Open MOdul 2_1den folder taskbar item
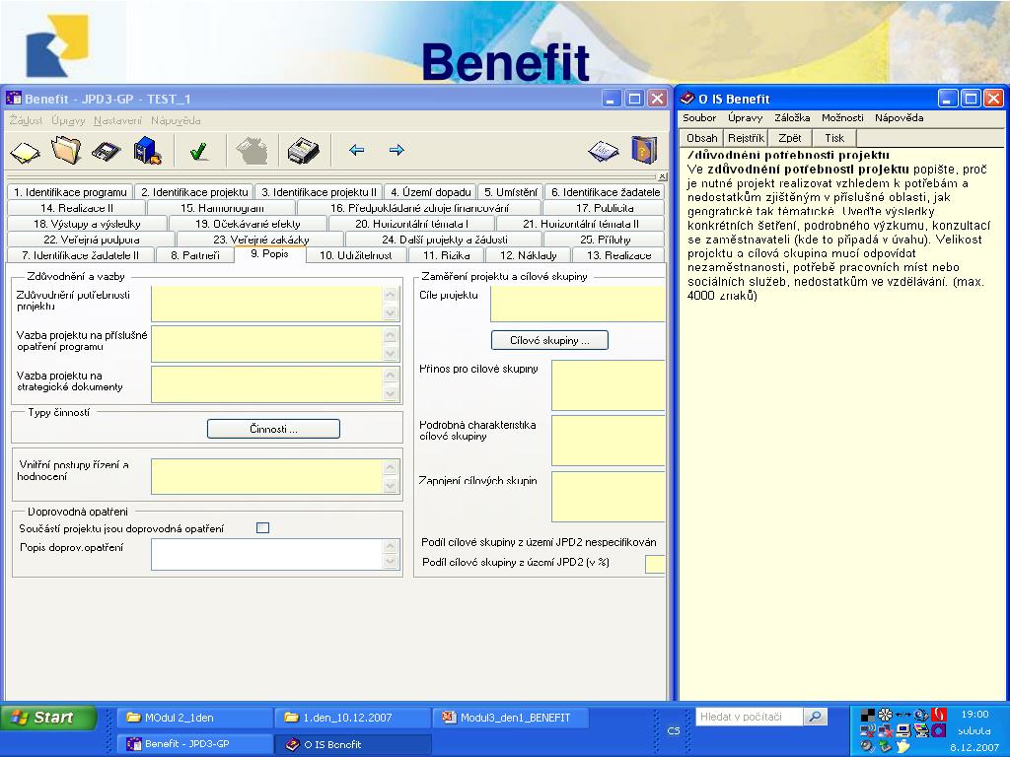This screenshot has width=1010, height=757. pyautogui.click(x=195, y=718)
